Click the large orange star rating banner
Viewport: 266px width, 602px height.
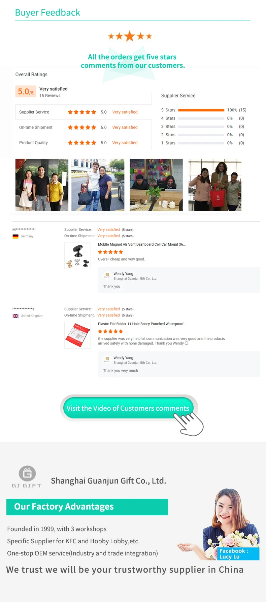tap(130, 36)
